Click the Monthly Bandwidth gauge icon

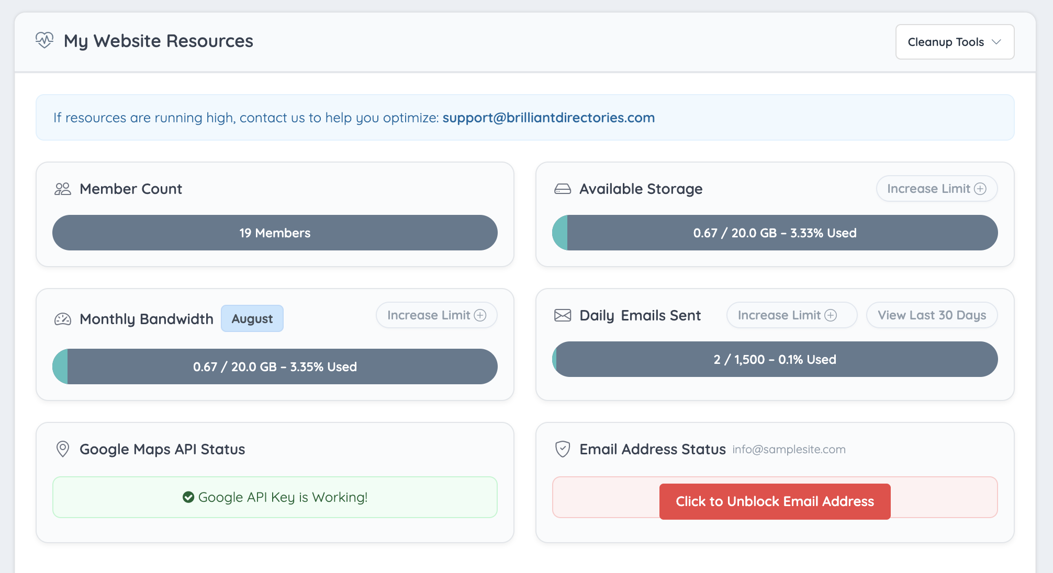(63, 319)
